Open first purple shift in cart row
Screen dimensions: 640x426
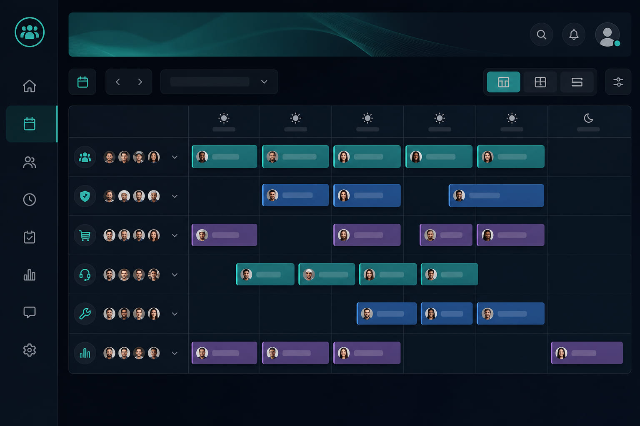(x=224, y=235)
